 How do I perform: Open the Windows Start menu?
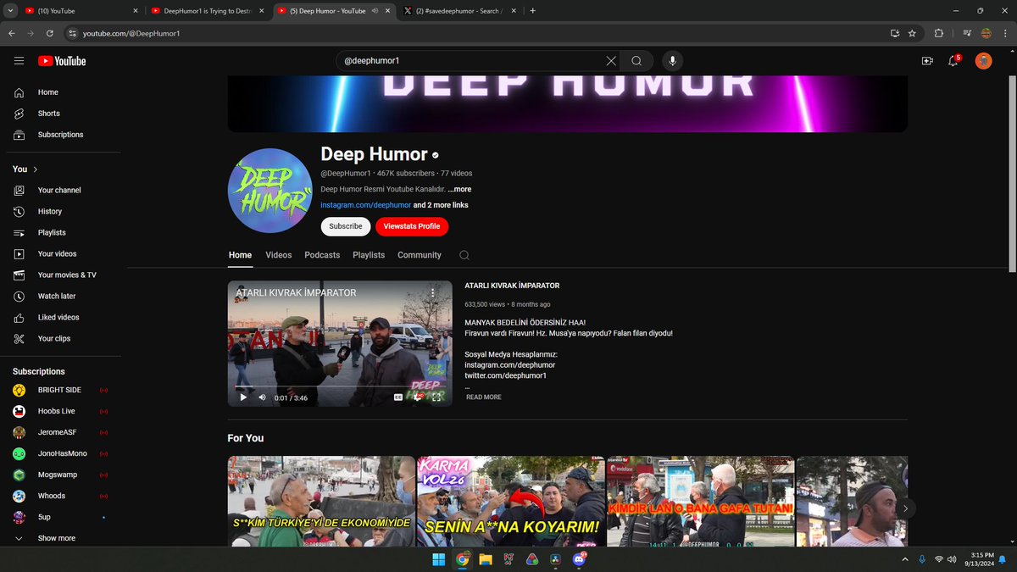(x=439, y=559)
